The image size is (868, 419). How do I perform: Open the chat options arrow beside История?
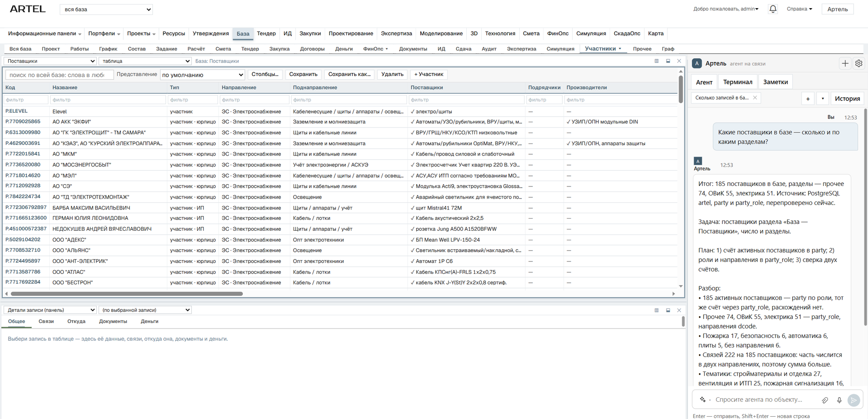[x=823, y=99]
